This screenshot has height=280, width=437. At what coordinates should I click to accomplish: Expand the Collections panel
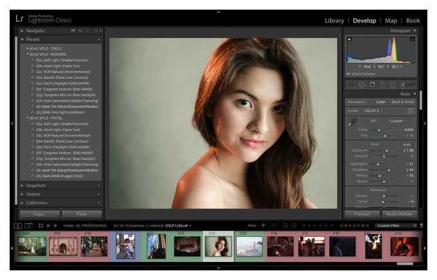coord(22,203)
